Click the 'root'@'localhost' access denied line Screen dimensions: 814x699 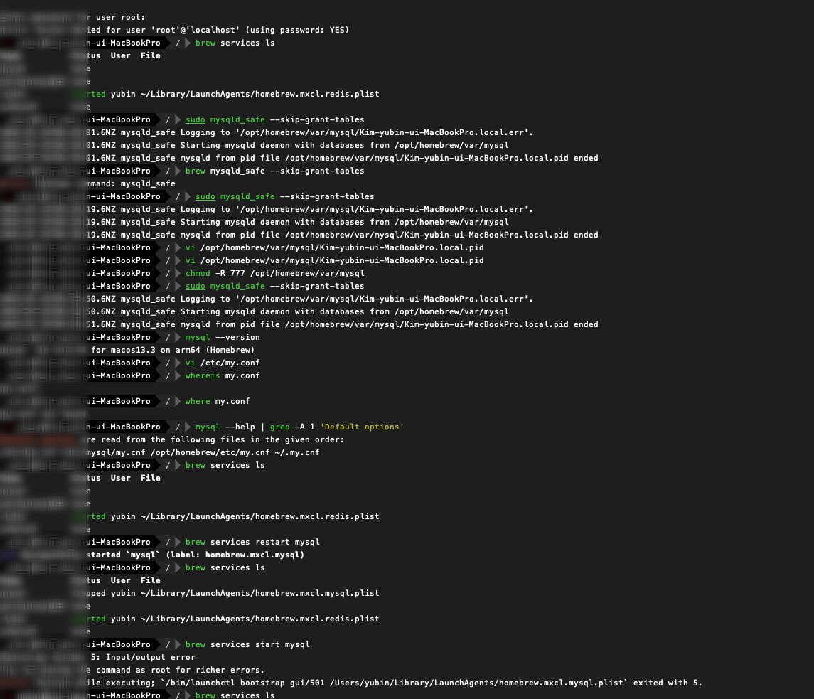[218, 30]
